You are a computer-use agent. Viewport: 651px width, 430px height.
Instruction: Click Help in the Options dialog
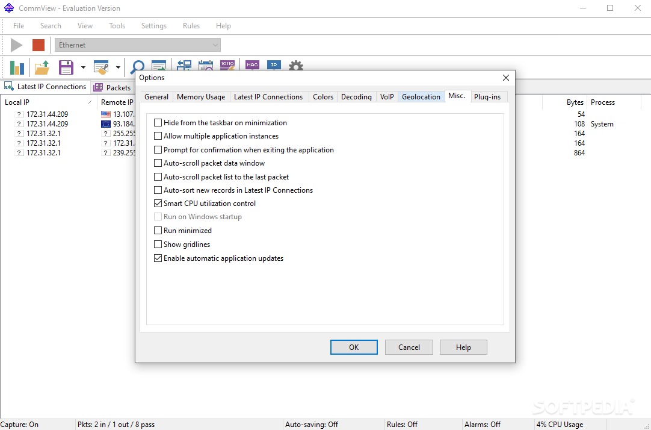(463, 347)
